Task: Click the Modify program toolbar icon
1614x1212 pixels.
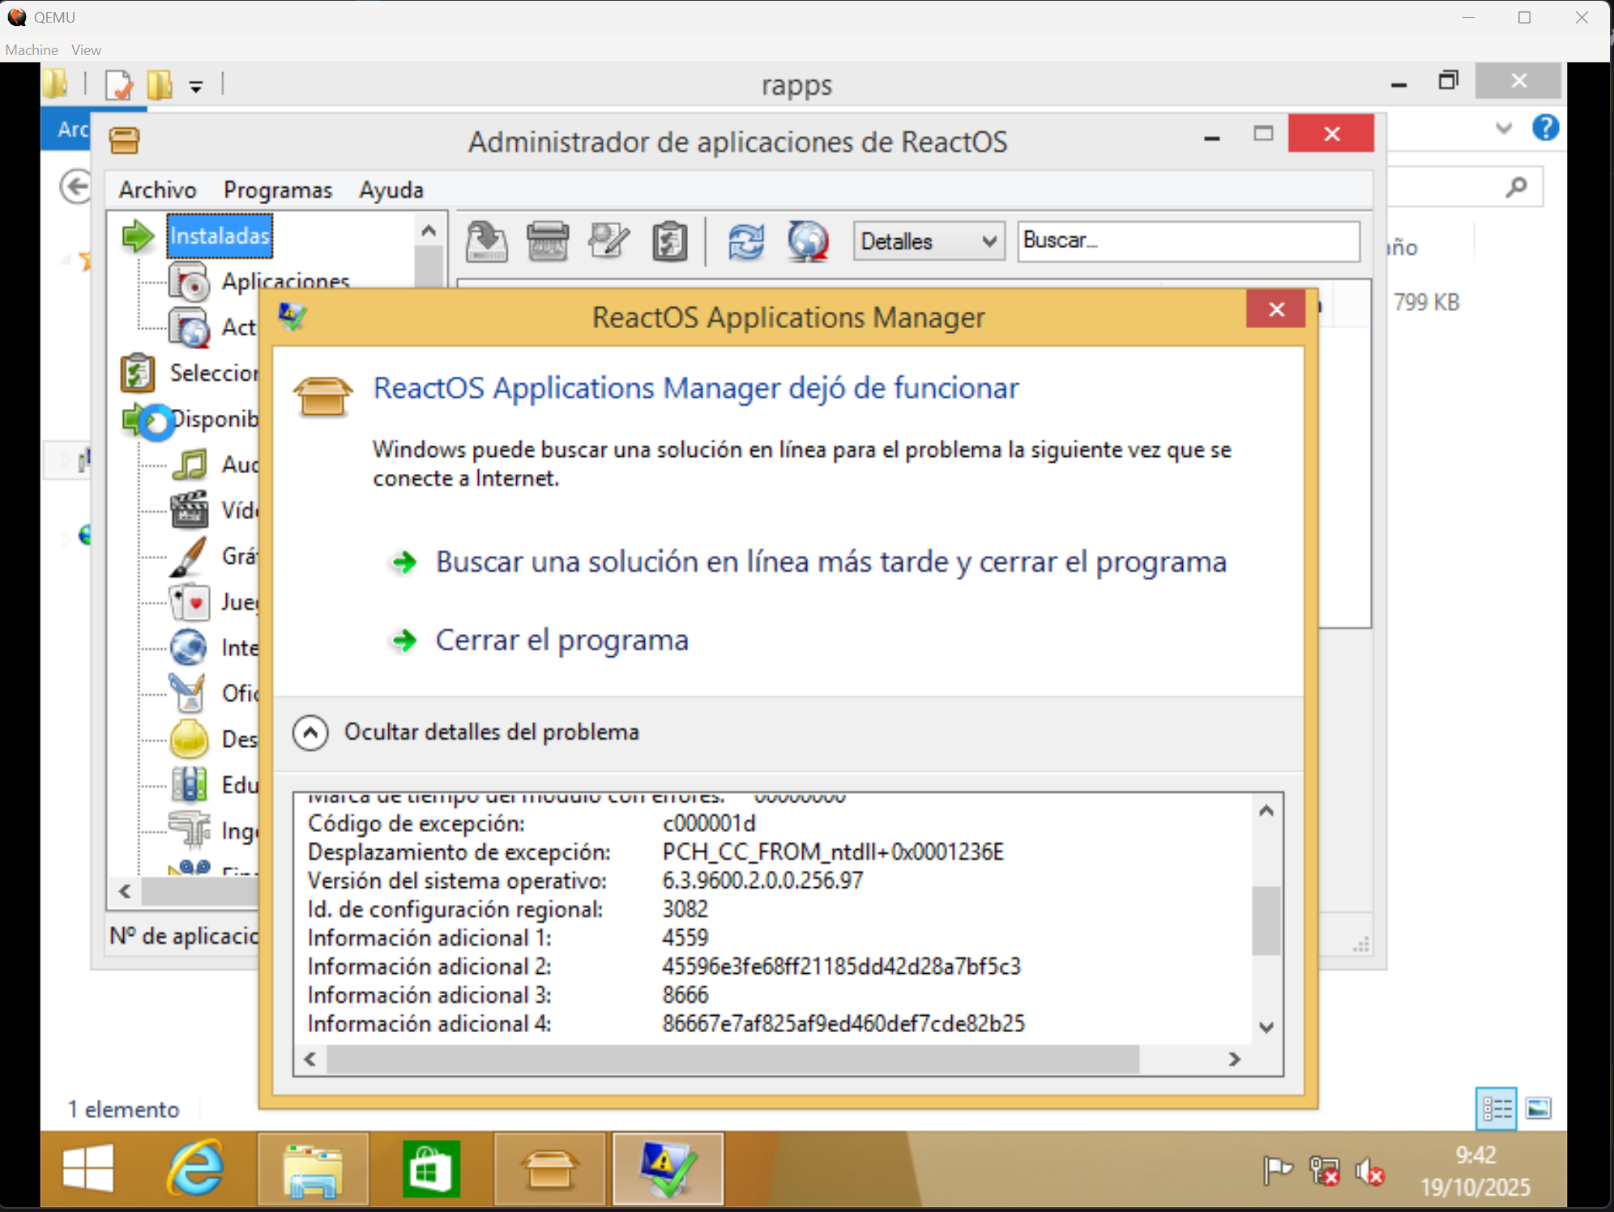Action: pos(608,241)
